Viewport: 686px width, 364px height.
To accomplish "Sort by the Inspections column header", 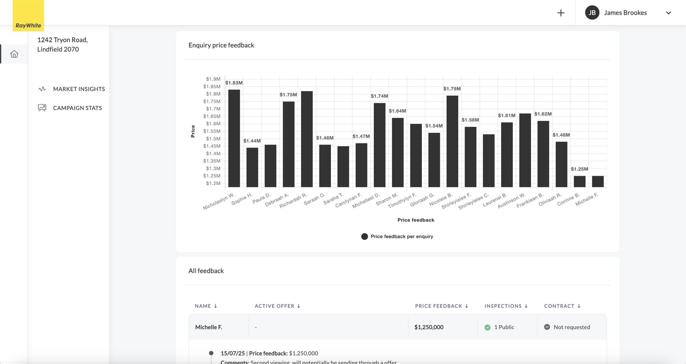I will click(x=506, y=306).
